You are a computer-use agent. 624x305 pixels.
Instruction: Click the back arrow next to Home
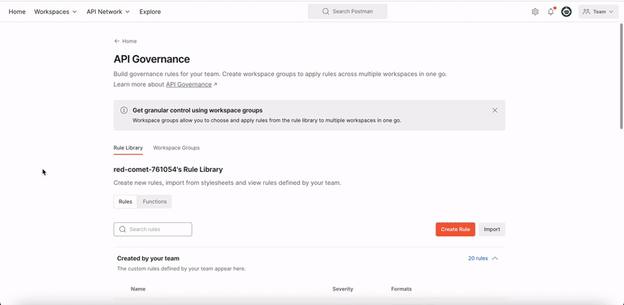pyautogui.click(x=117, y=41)
